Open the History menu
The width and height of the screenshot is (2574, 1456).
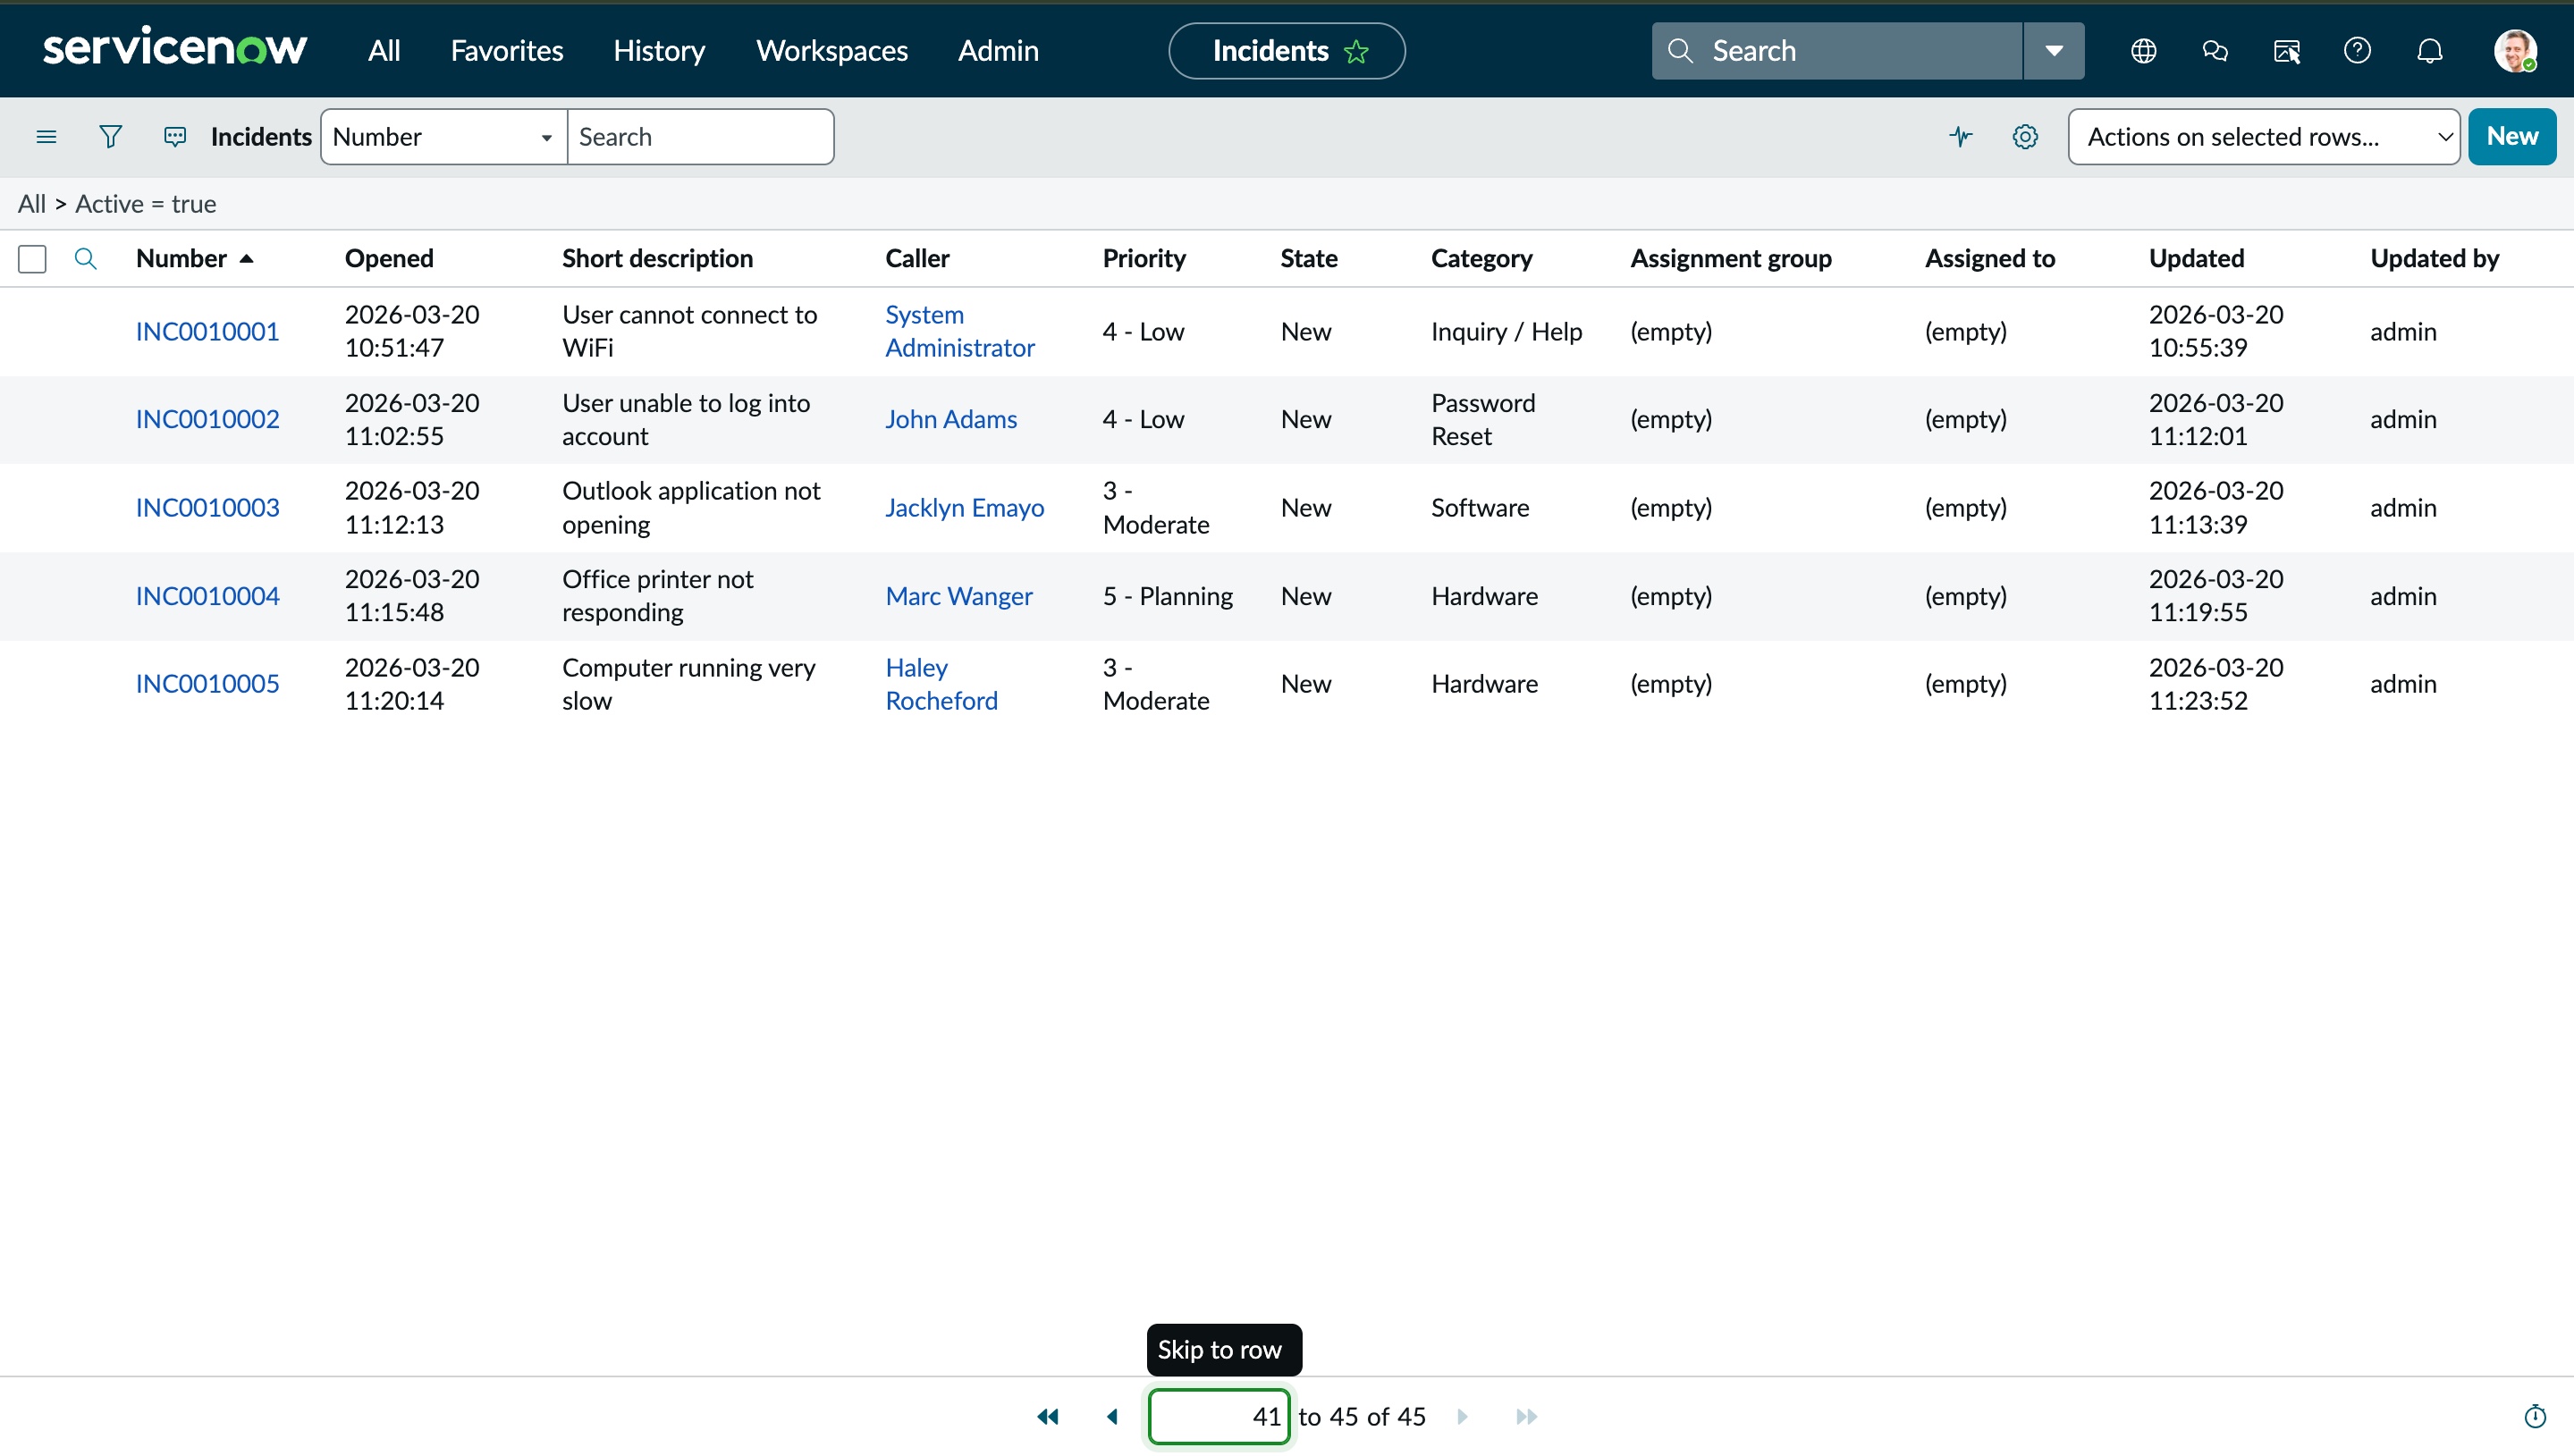pyautogui.click(x=659, y=50)
